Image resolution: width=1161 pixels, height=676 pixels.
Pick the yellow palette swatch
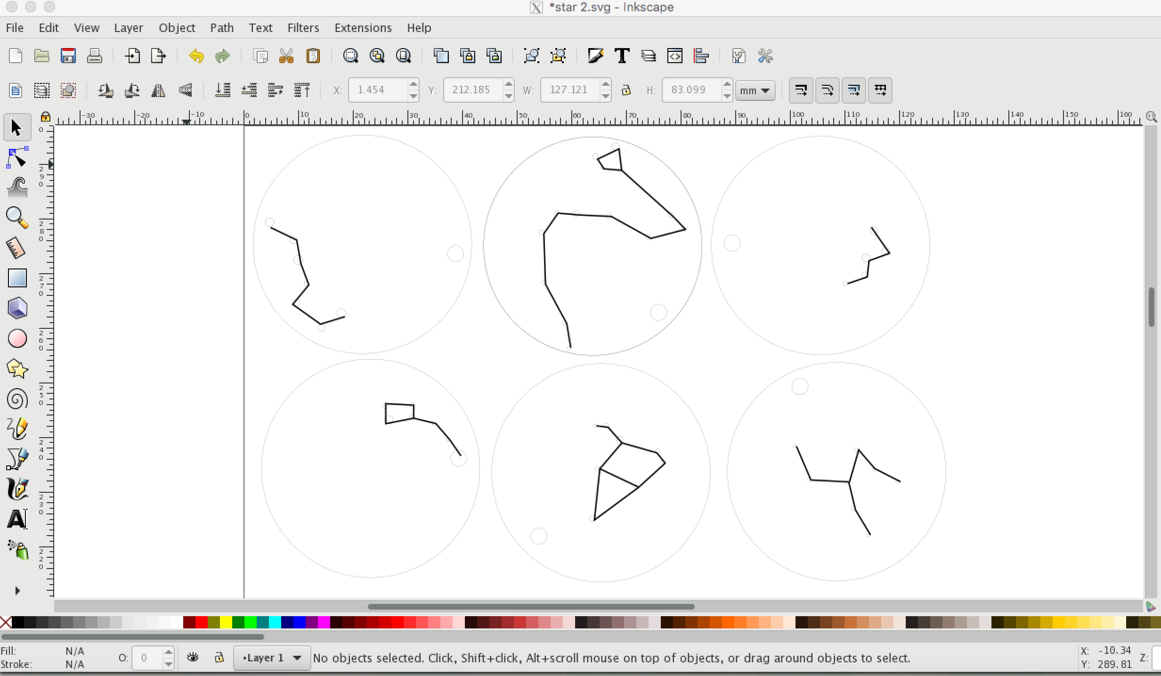(226, 622)
